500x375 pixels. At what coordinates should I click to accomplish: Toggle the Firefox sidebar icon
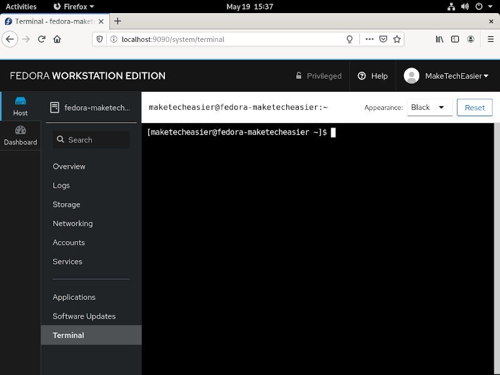455,39
